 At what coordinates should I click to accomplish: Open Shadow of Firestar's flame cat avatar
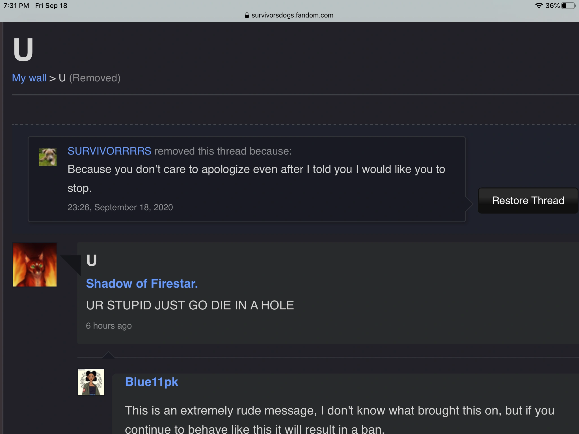coord(35,265)
